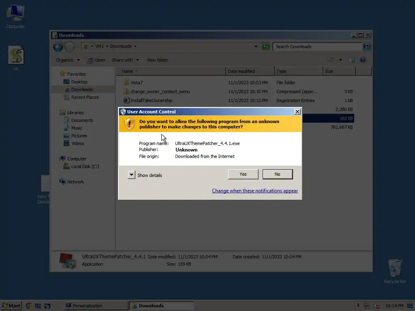Open Change when these notifications appear link
This screenshot has width=415, height=311.
click(x=255, y=191)
